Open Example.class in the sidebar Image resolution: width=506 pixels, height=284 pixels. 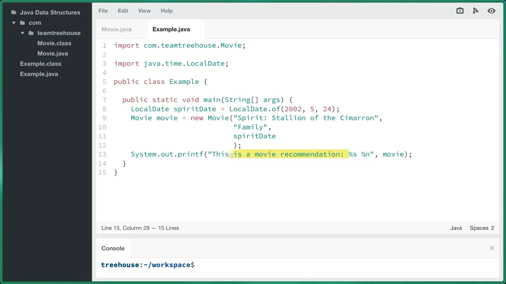[41, 64]
